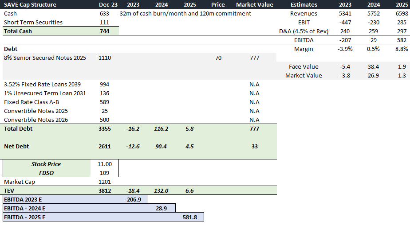Select the Margin value -3.9%
Screen dimensions: 410x225
(x=345, y=49)
